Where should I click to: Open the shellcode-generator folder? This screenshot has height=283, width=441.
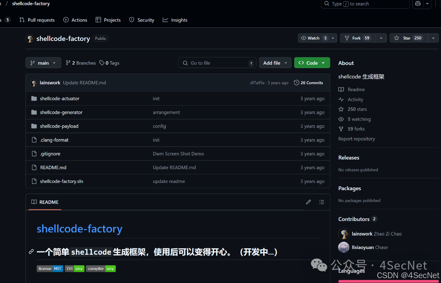[61, 112]
